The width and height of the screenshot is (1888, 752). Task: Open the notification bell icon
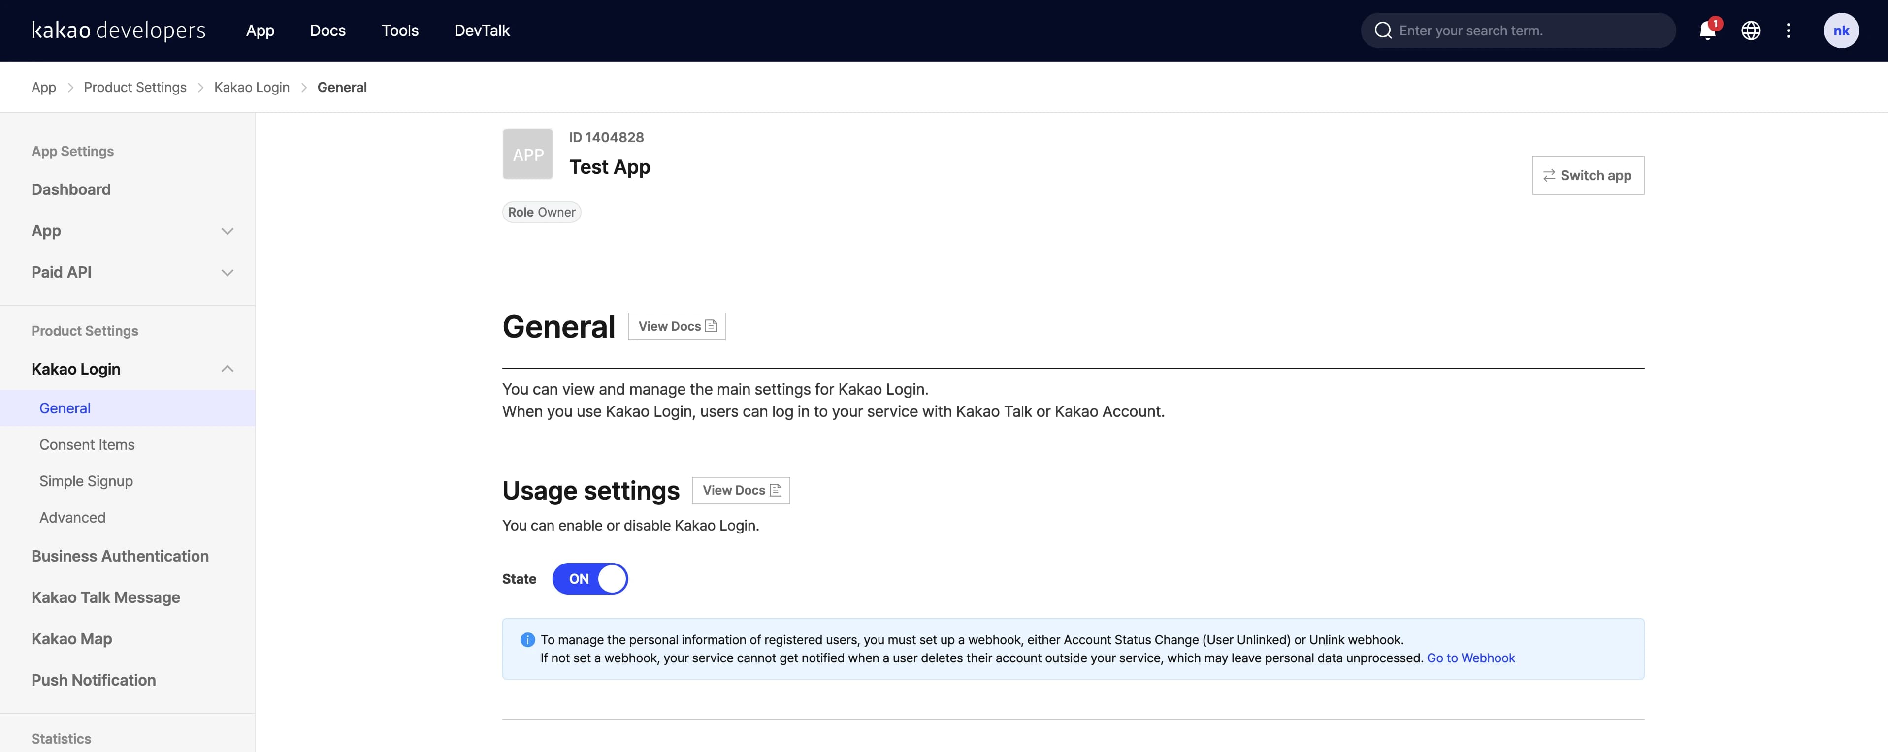1708,31
